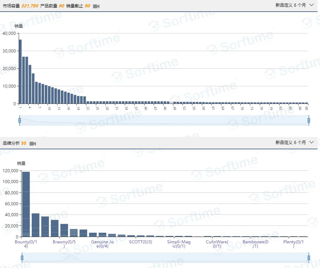Click the Bounty(0/14) axis label
The width and height of the screenshot is (320, 268).
click(26, 244)
